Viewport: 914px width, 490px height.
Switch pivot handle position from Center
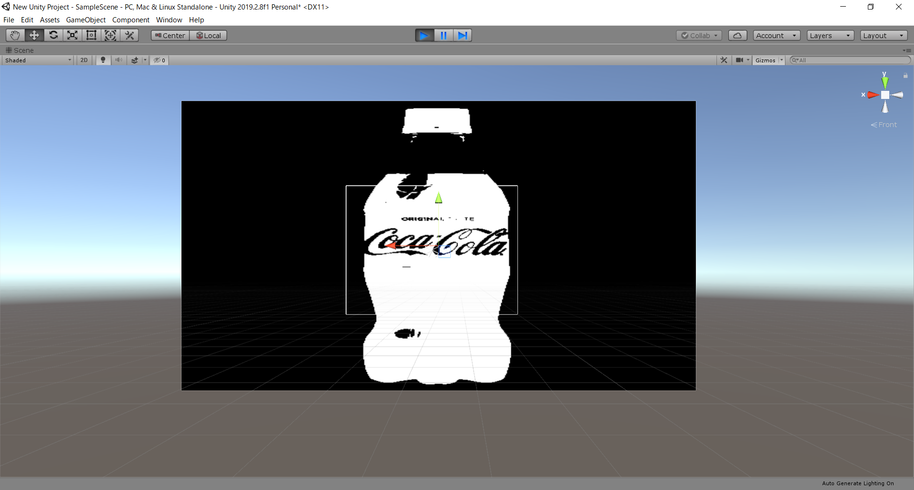(x=170, y=36)
